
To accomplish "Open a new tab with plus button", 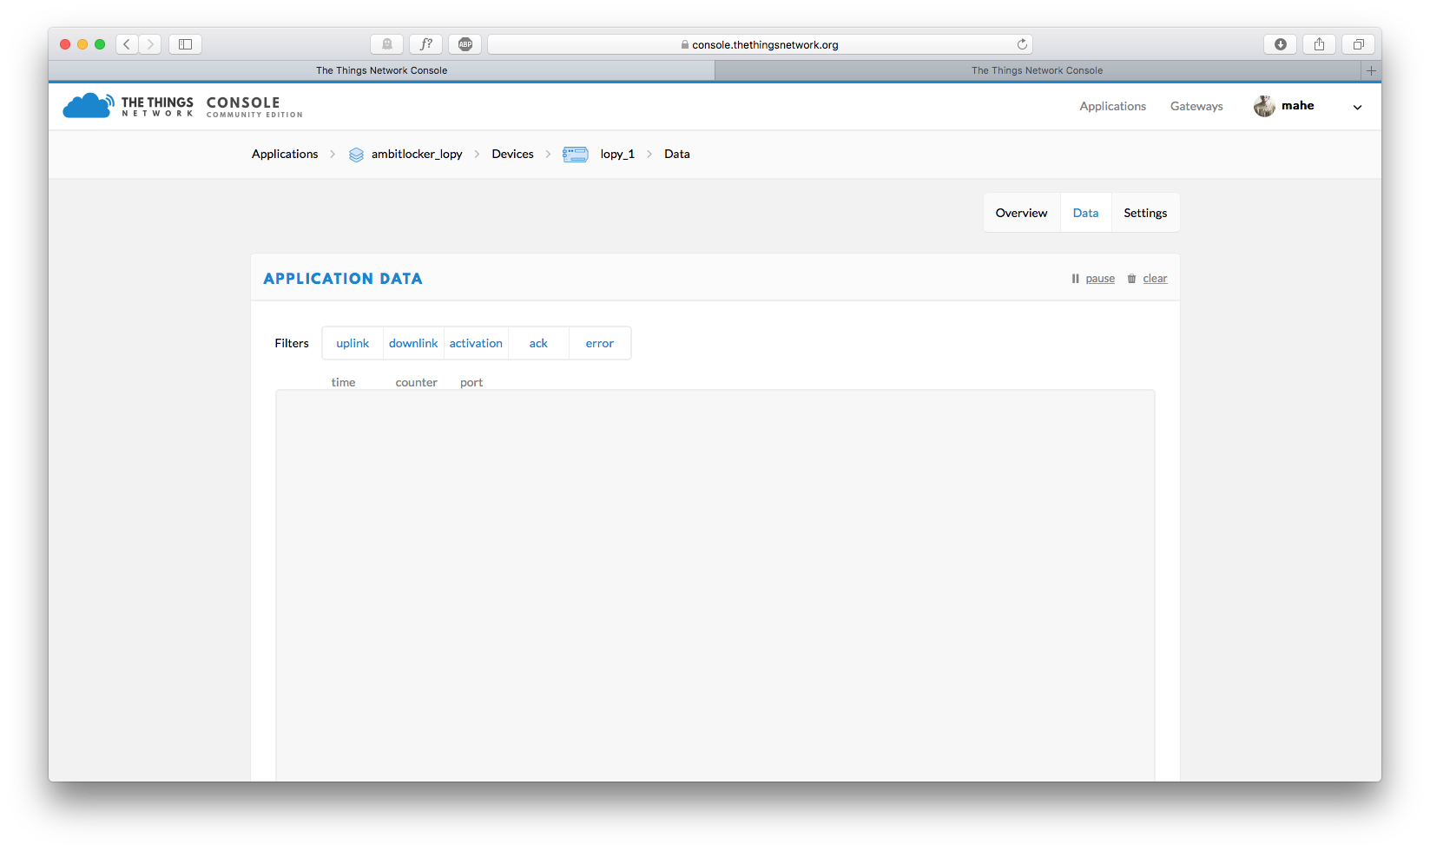I will [x=1372, y=70].
